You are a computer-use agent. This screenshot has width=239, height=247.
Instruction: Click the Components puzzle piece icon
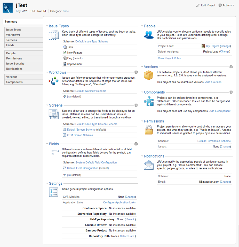(x=149, y=101)
